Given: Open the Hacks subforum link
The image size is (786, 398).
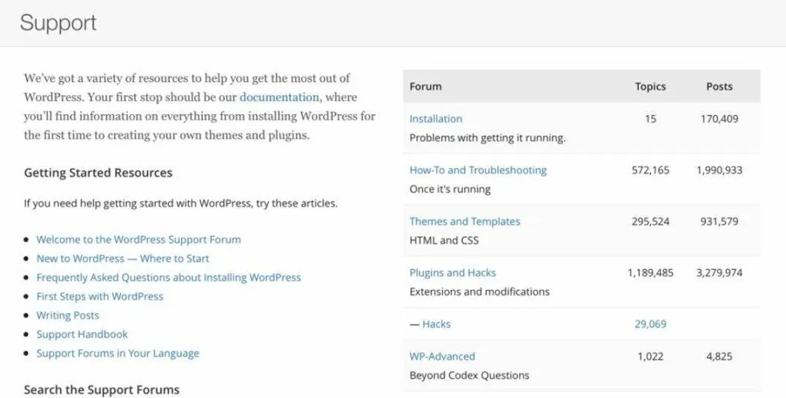Looking at the screenshot, I should [x=436, y=324].
